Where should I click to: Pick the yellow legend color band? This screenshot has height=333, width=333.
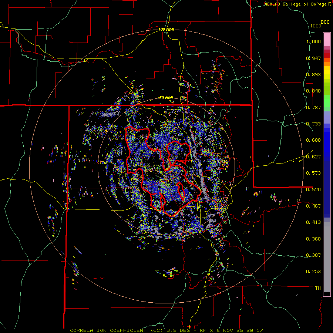point(327,73)
